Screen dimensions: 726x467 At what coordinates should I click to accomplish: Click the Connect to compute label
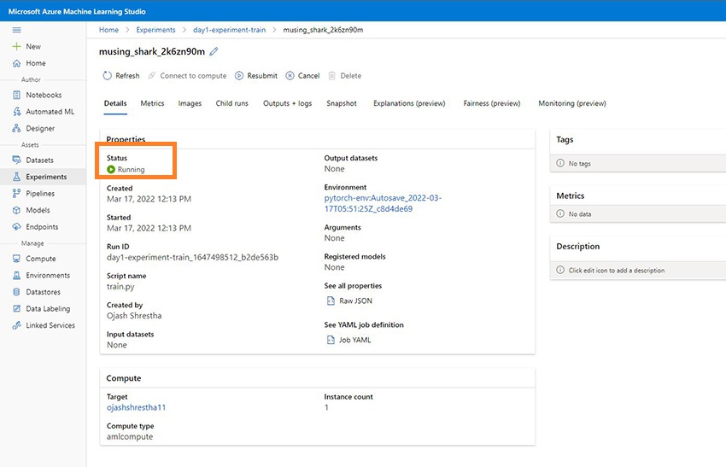click(193, 75)
